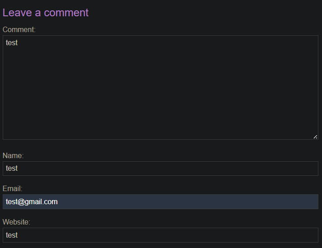Viewport: 322px width, 248px height.
Task: Place cursor on 'test' text in Website field
Action: (12, 235)
